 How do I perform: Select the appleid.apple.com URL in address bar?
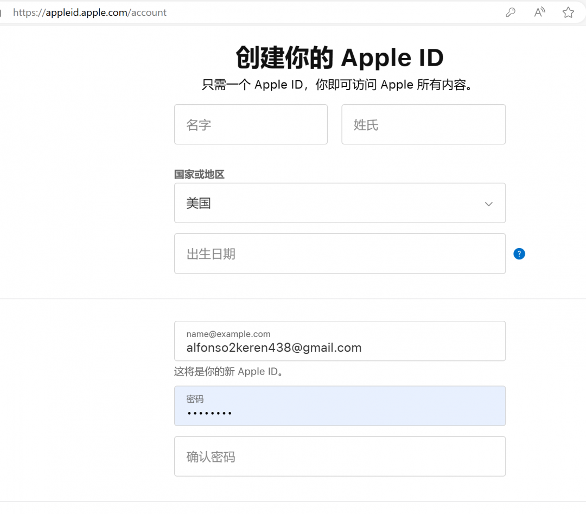pyautogui.click(x=90, y=12)
